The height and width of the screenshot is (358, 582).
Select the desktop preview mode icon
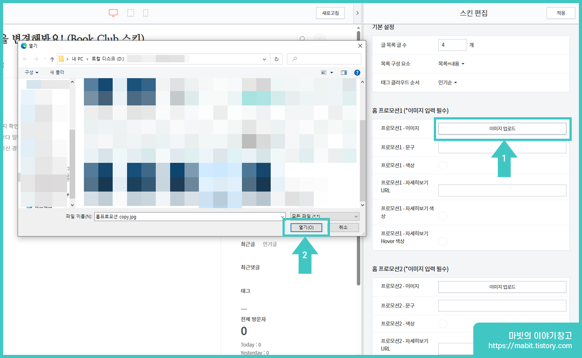(x=113, y=13)
